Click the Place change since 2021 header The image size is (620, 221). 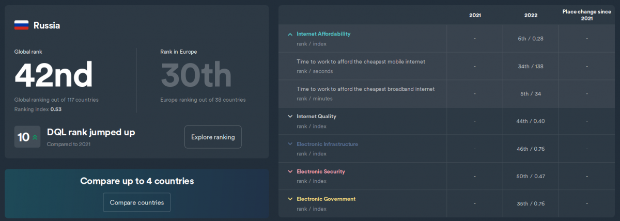[586, 14]
